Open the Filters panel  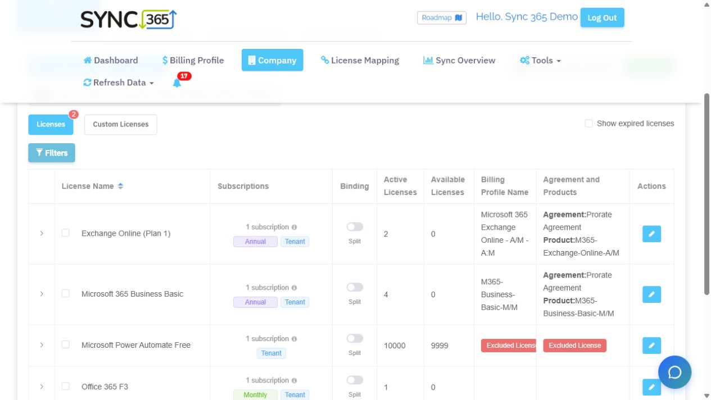52,153
